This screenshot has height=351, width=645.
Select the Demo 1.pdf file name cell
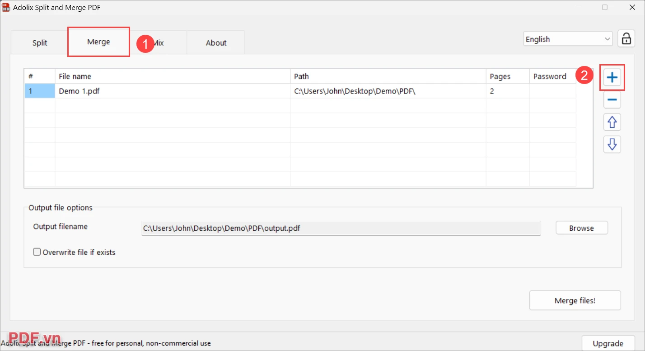[x=173, y=91]
